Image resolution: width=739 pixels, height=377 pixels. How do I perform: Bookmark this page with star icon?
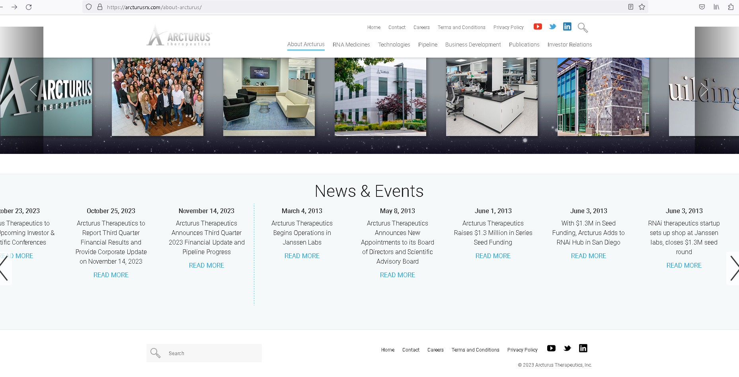point(642,7)
